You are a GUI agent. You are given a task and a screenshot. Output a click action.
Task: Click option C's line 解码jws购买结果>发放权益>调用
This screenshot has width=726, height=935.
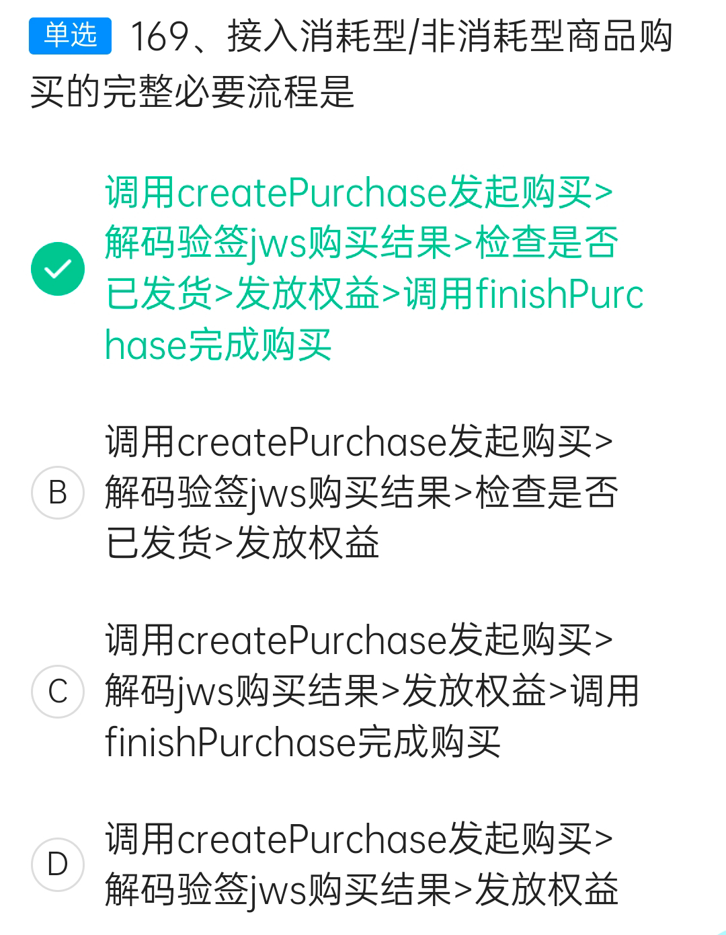click(x=372, y=691)
